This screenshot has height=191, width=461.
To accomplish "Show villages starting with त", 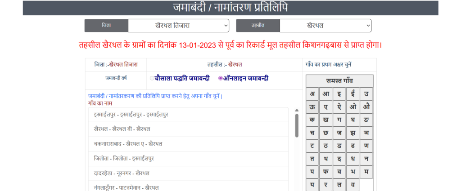I will [x=312, y=159].
